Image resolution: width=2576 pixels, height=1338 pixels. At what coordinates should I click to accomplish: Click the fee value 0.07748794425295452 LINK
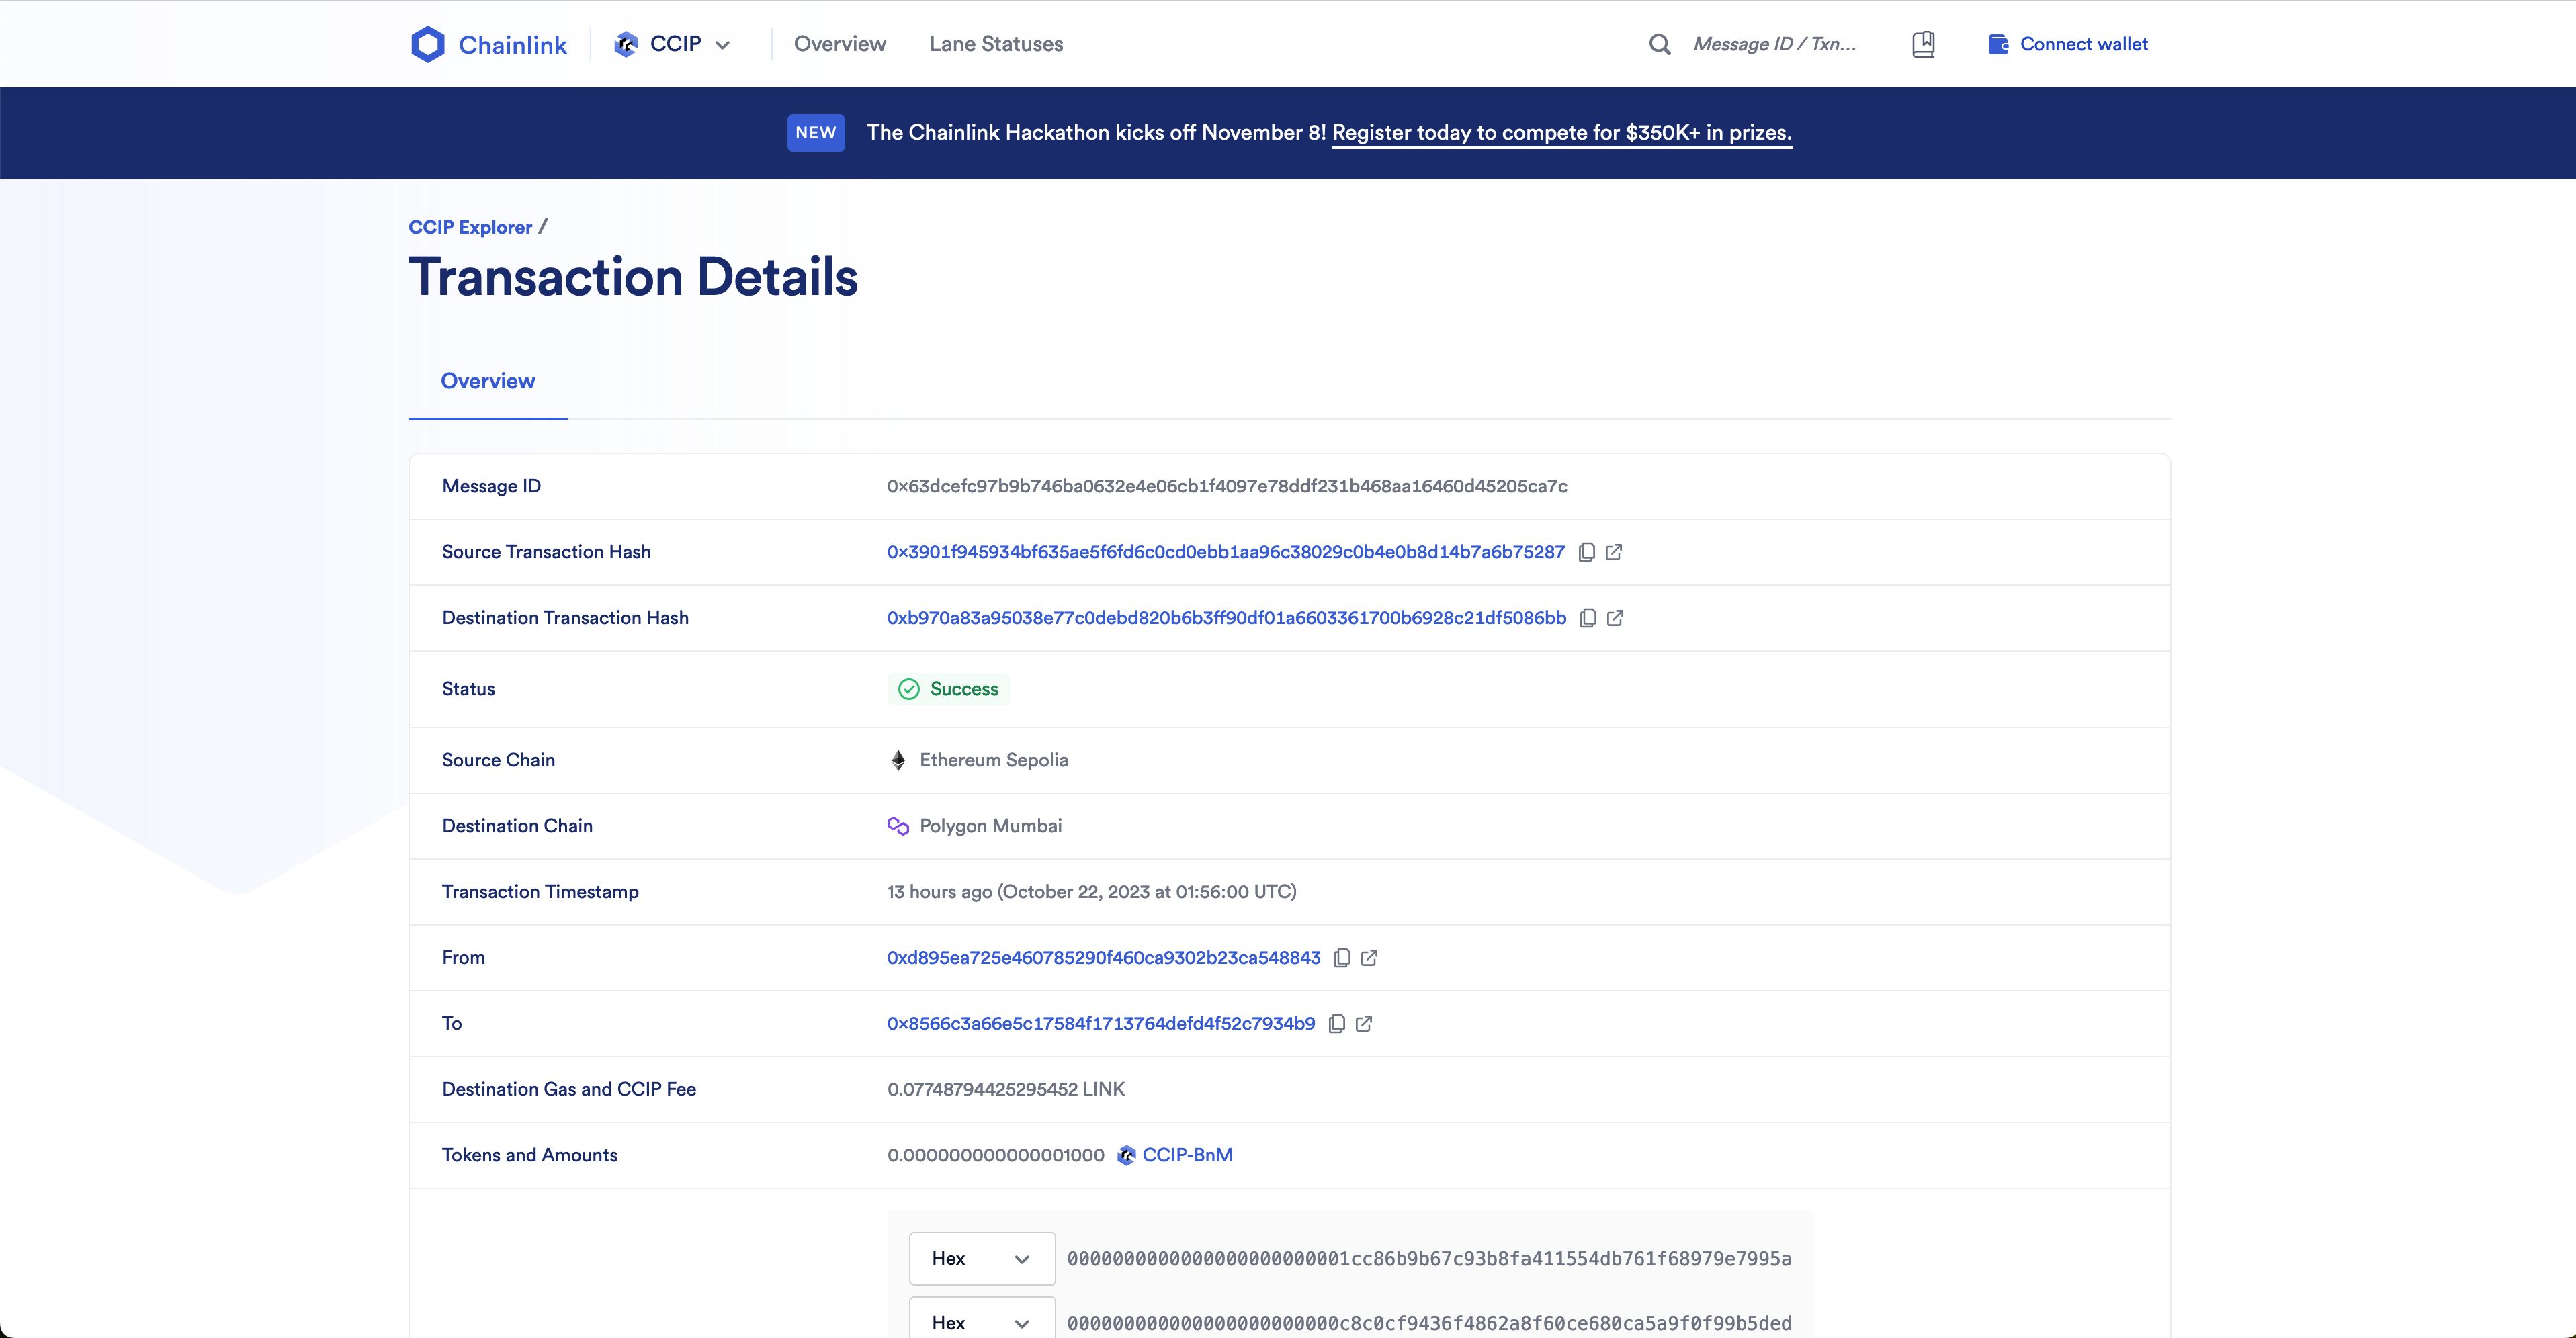[1006, 1089]
